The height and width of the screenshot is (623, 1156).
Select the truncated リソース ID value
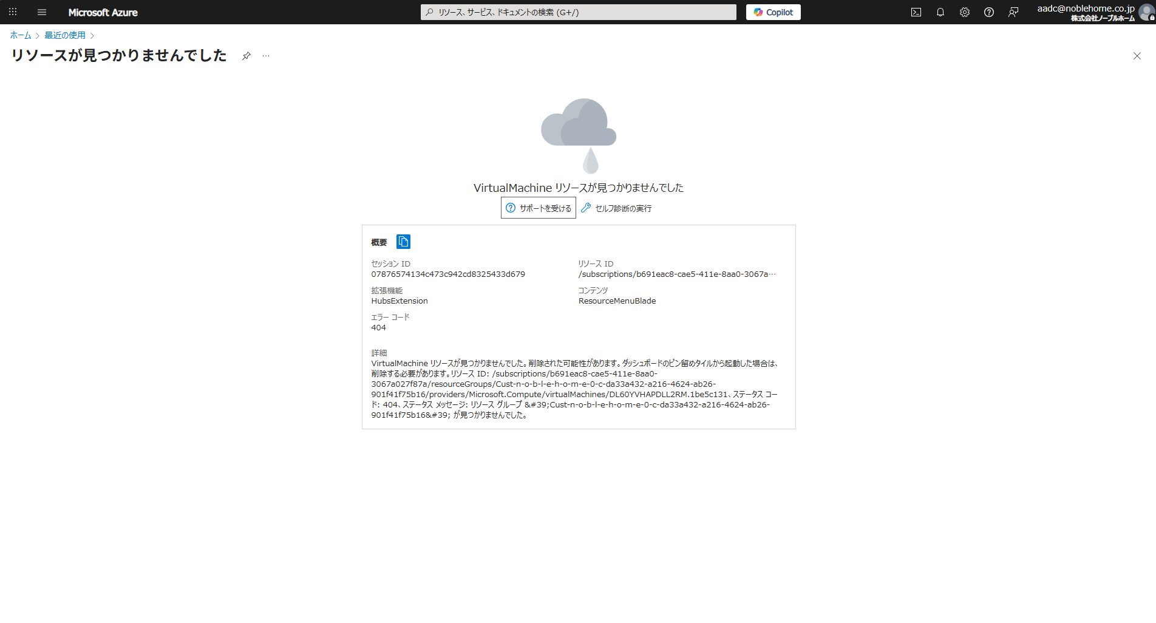[x=677, y=274]
